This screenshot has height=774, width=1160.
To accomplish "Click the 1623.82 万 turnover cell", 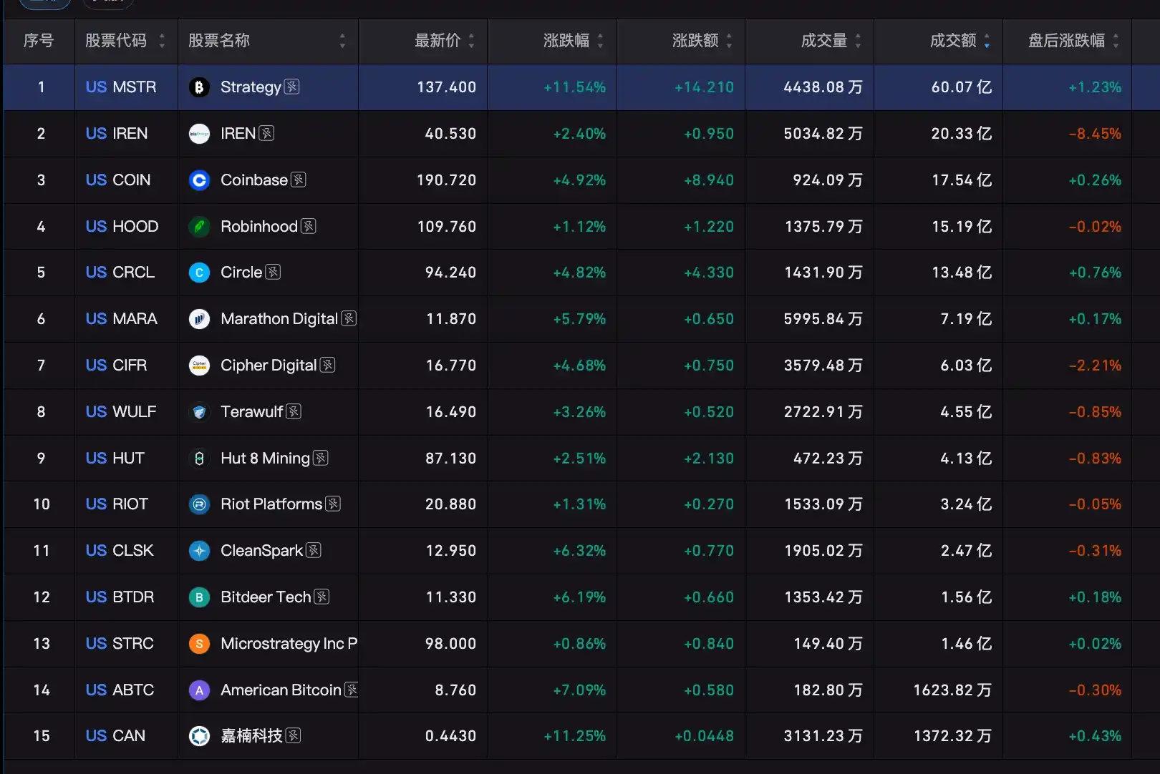I will coord(952,690).
